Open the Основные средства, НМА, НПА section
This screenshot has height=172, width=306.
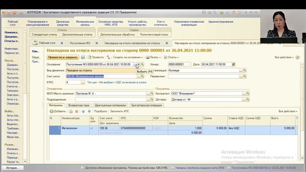(x=111, y=23)
